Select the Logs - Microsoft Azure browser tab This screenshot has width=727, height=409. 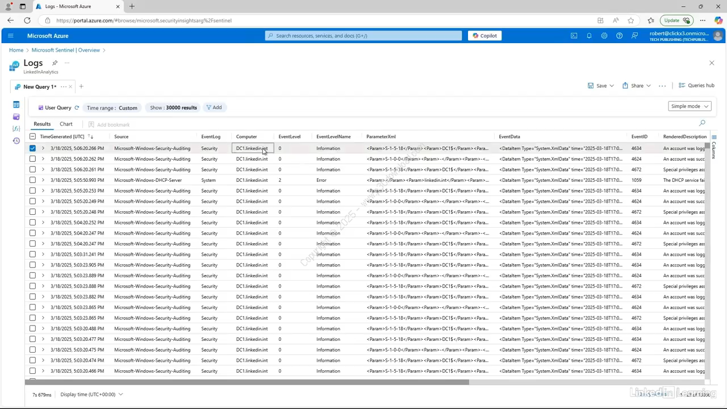tap(77, 6)
